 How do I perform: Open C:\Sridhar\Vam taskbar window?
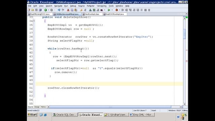click(x=116, y=115)
